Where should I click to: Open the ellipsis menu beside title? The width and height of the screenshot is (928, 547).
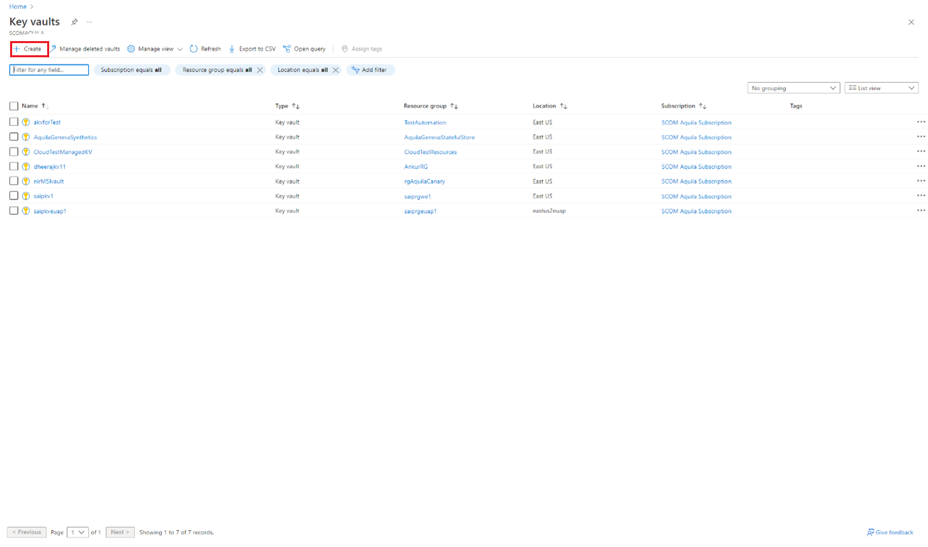90,22
